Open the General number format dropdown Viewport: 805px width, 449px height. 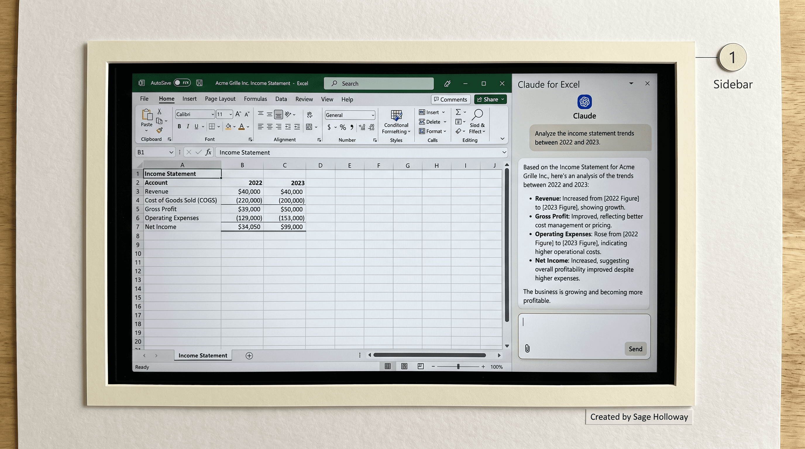click(x=373, y=115)
